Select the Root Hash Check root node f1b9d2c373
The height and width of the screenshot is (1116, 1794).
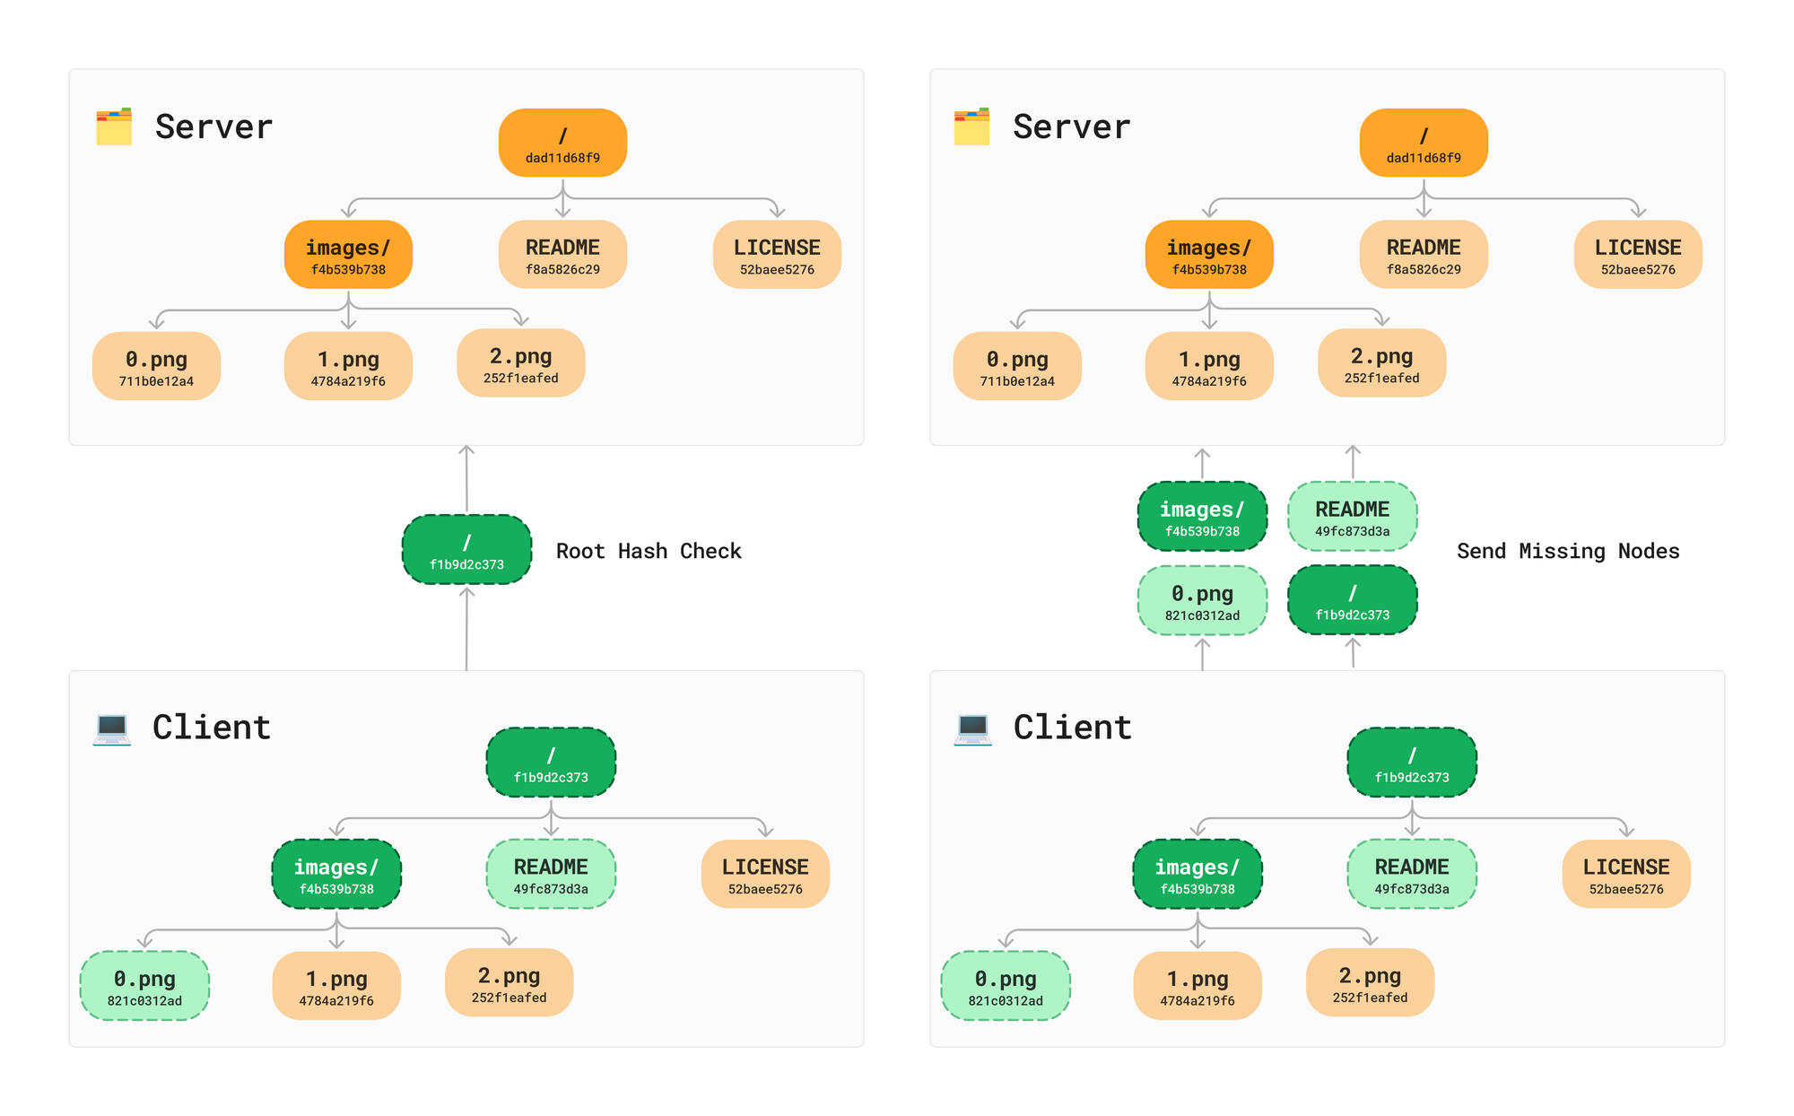tap(466, 550)
